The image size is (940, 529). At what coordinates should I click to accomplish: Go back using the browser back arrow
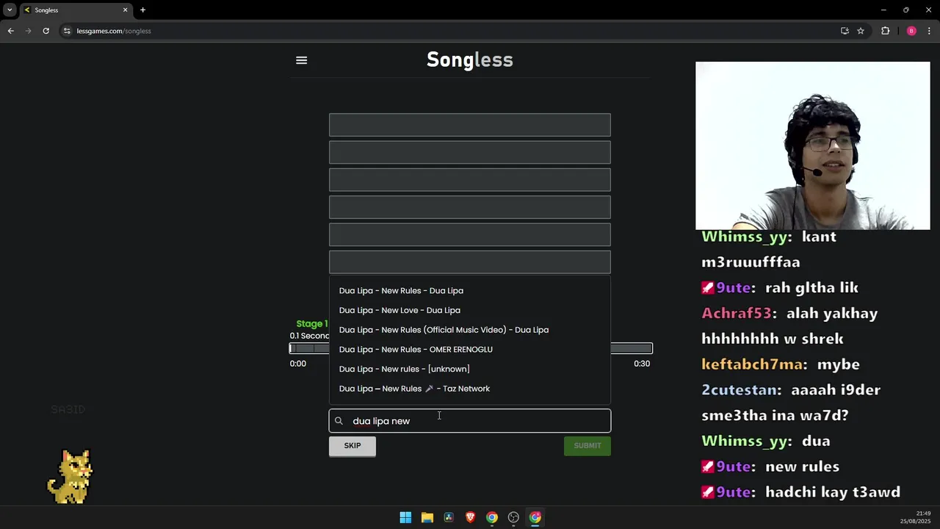click(x=10, y=31)
